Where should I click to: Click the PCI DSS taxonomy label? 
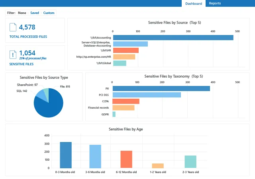coord(104,95)
